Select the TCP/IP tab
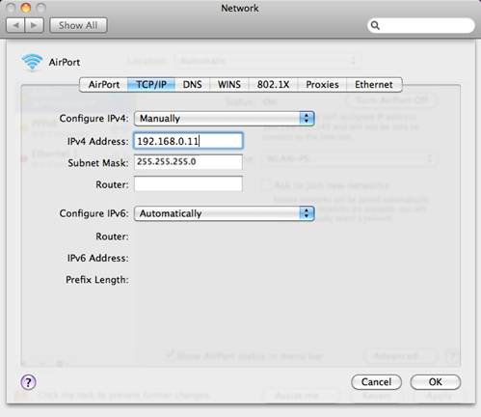The width and height of the screenshot is (481, 417). pos(151,85)
